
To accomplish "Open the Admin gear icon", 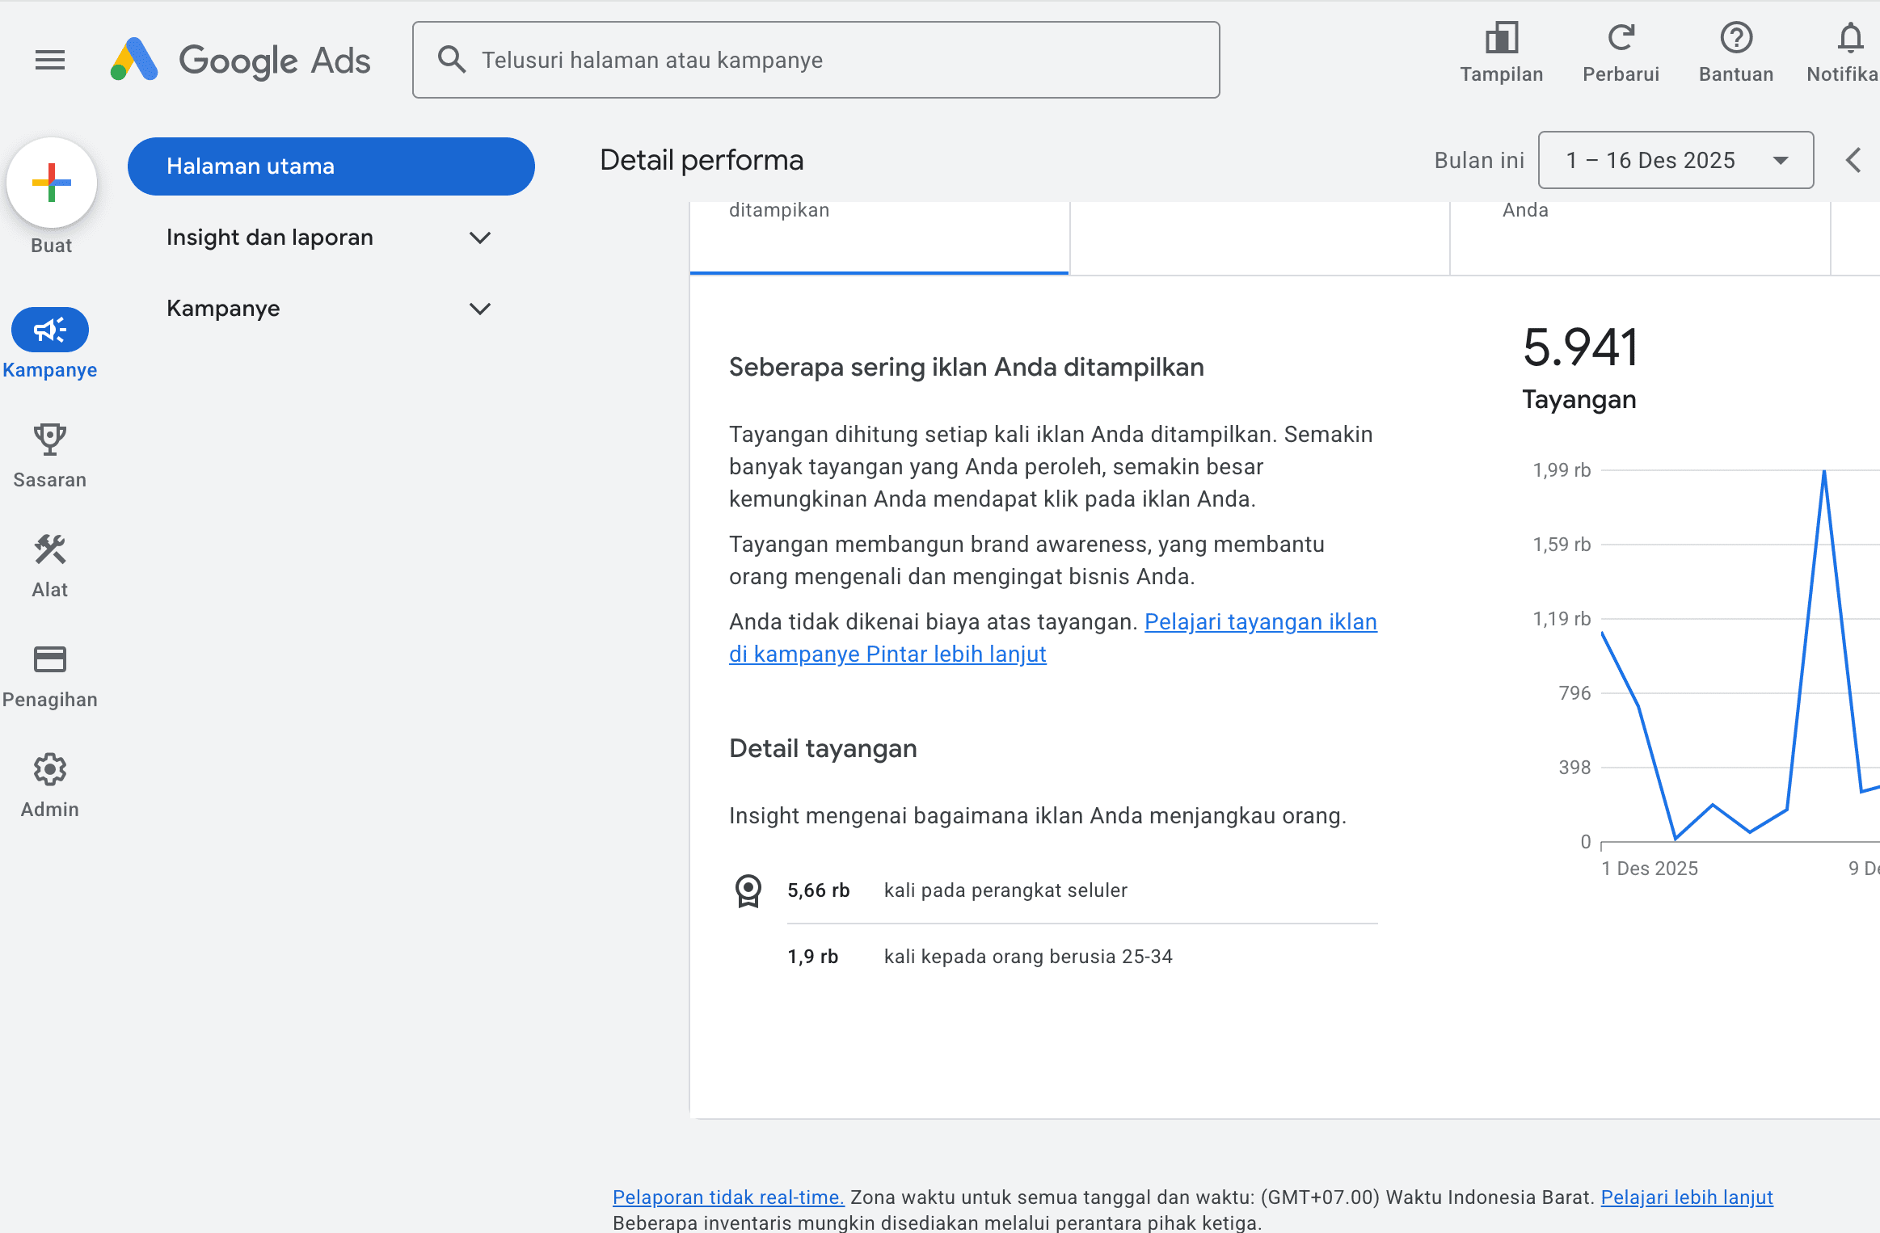I will point(50,770).
